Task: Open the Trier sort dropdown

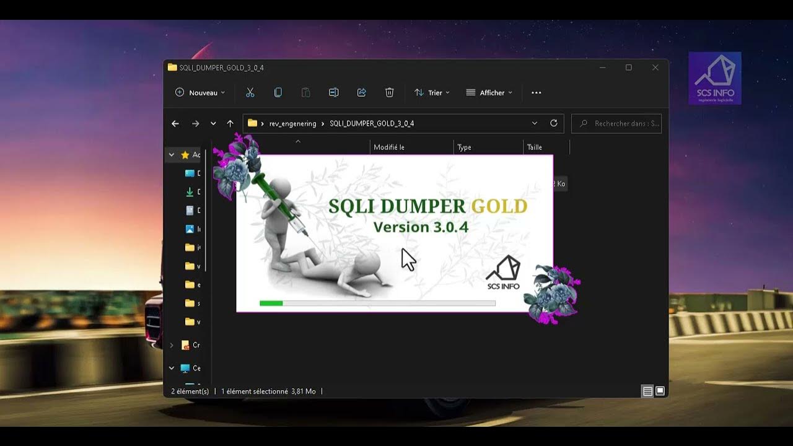Action: 432,92
